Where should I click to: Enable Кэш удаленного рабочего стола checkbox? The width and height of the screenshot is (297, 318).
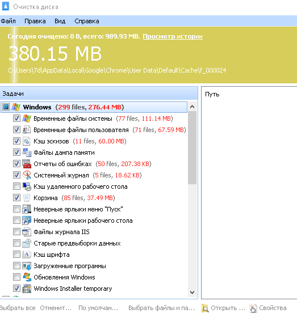click(x=16, y=186)
